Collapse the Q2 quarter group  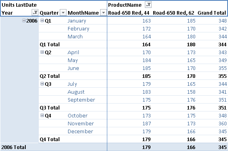[42, 52]
